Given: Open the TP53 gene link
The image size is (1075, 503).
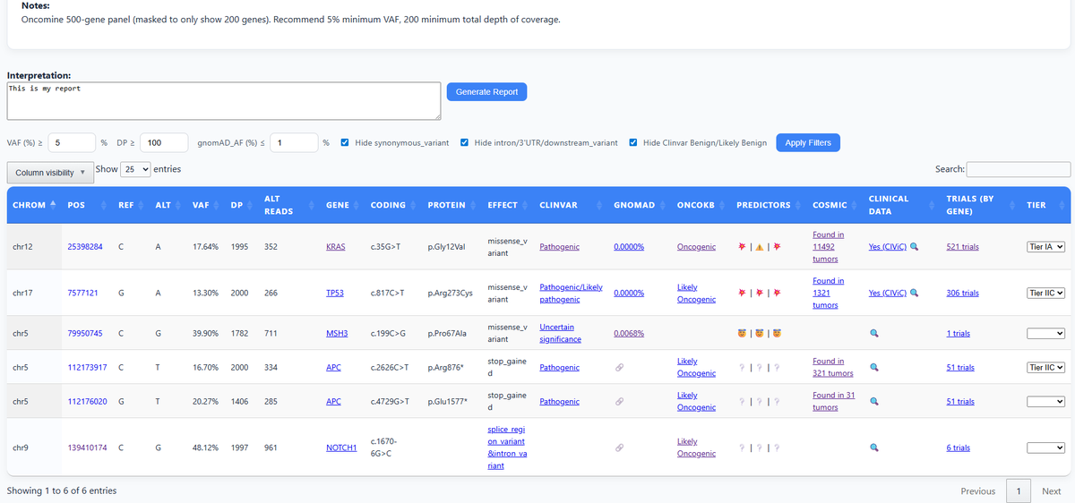Looking at the screenshot, I should tap(335, 293).
